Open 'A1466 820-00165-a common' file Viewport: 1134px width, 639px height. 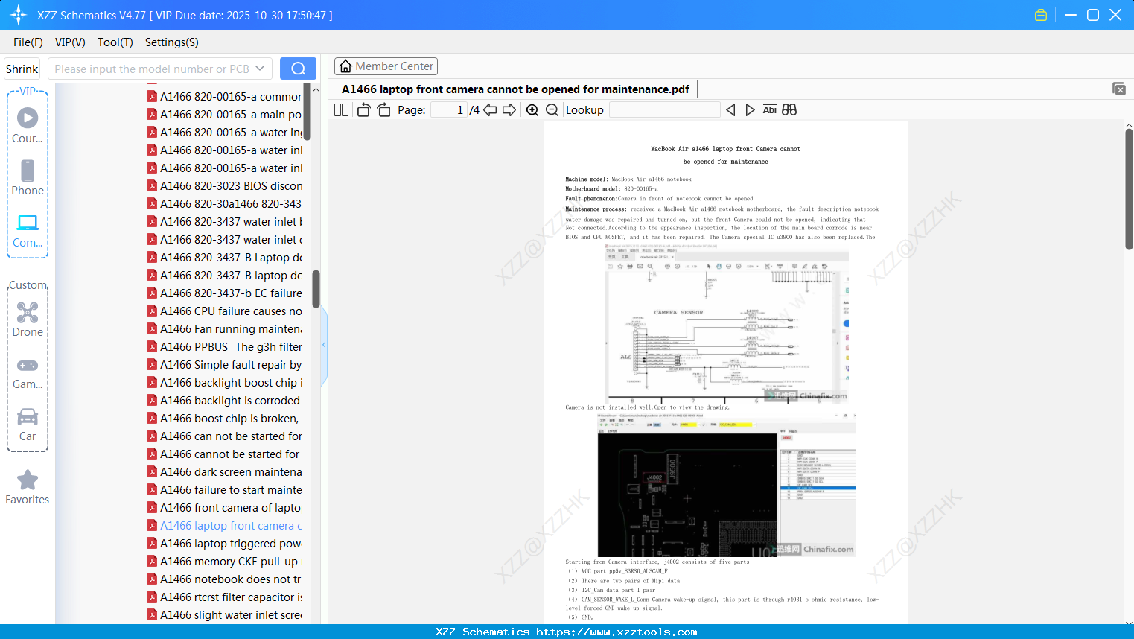tap(224, 97)
